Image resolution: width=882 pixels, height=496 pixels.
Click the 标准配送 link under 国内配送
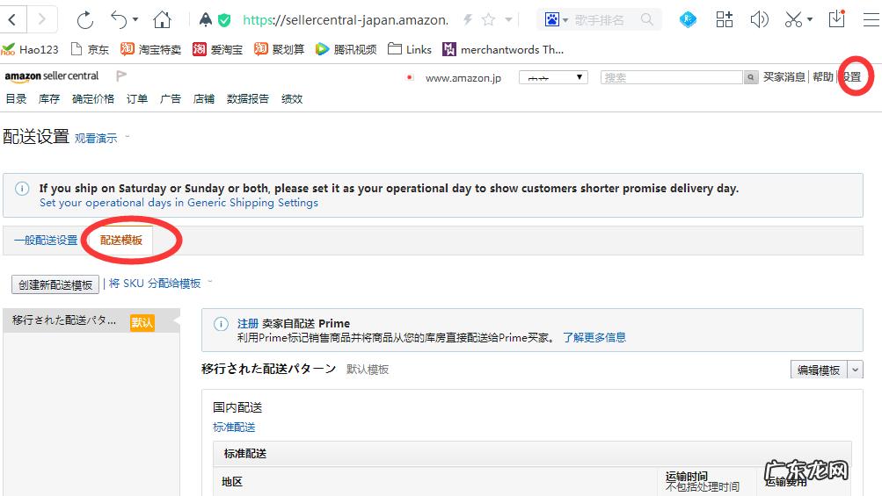pyautogui.click(x=234, y=428)
